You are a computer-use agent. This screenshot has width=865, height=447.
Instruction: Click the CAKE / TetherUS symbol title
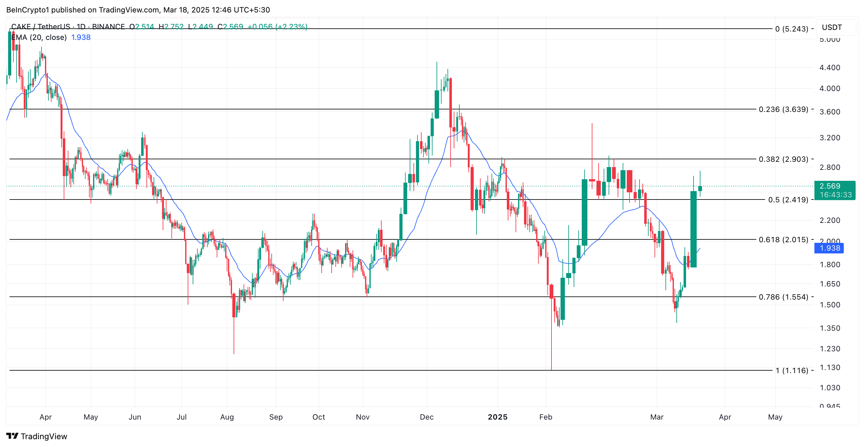click(x=40, y=26)
